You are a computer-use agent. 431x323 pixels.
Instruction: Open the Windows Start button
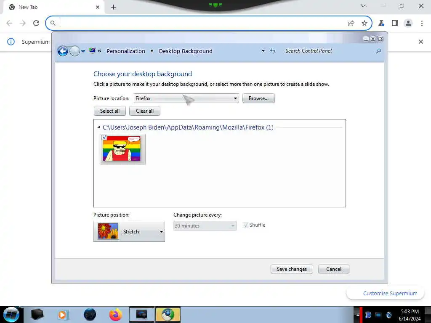[11, 315]
